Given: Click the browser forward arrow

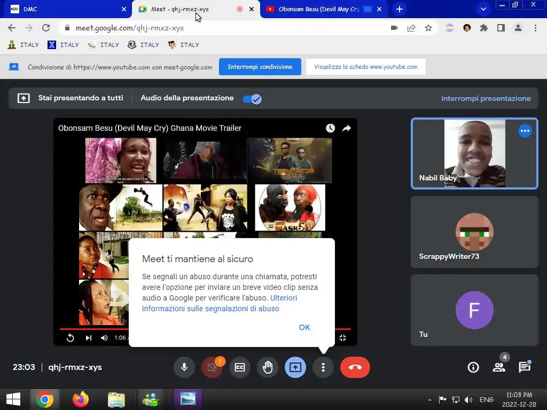Looking at the screenshot, I should click(x=29, y=28).
